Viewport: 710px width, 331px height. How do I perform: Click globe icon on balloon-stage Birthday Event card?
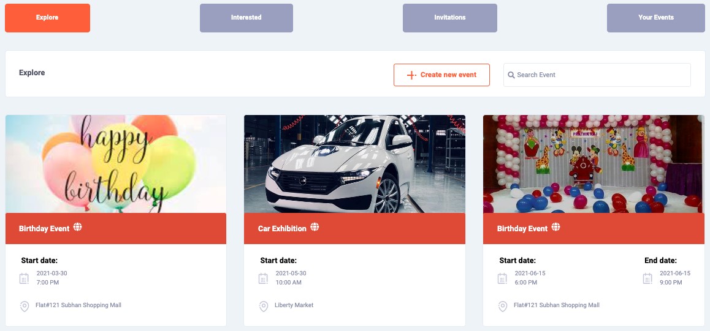click(x=555, y=227)
